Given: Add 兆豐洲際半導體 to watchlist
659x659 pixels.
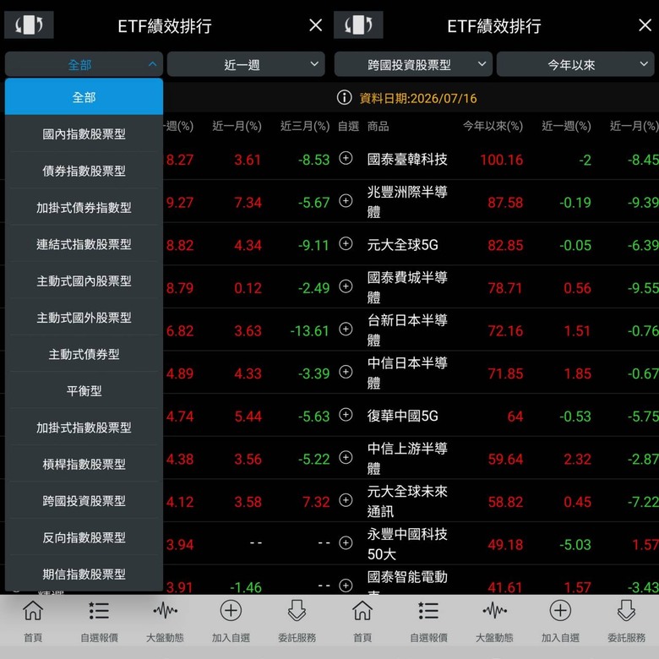Looking at the screenshot, I should pyautogui.click(x=346, y=201).
